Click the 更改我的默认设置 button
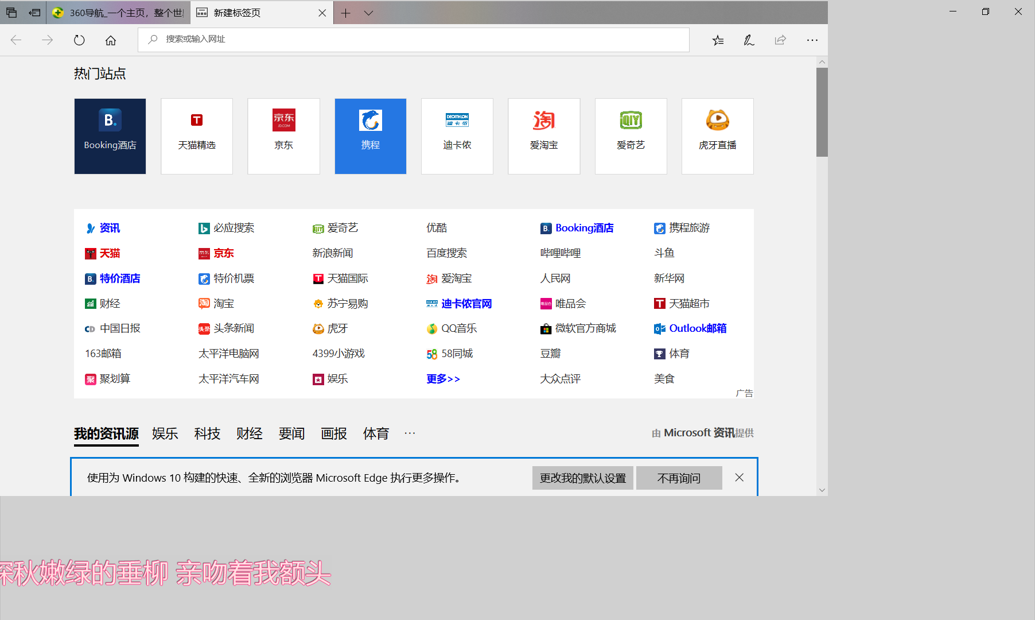The width and height of the screenshot is (1035, 620). point(582,478)
